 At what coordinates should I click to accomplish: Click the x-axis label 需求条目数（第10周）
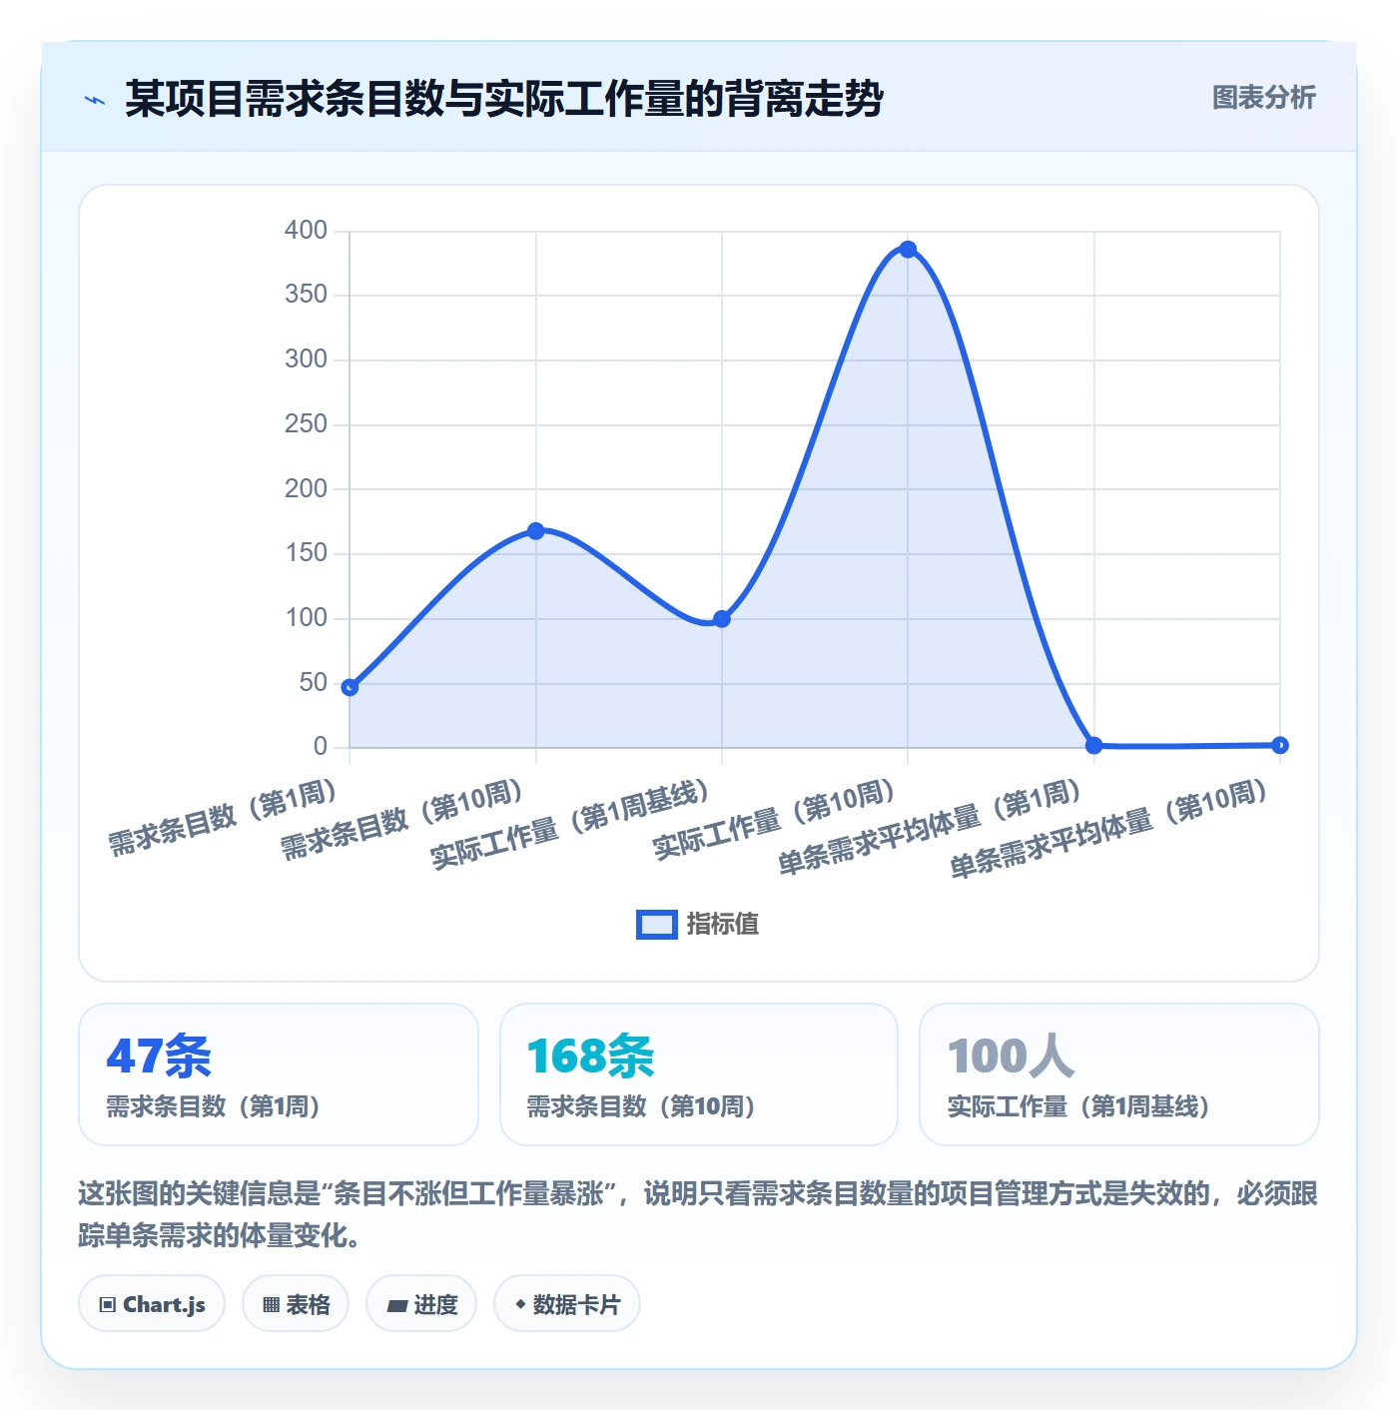tap(402, 819)
